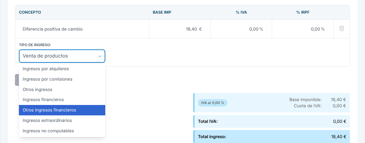Choose Ingresos financieros option

pos(62,100)
